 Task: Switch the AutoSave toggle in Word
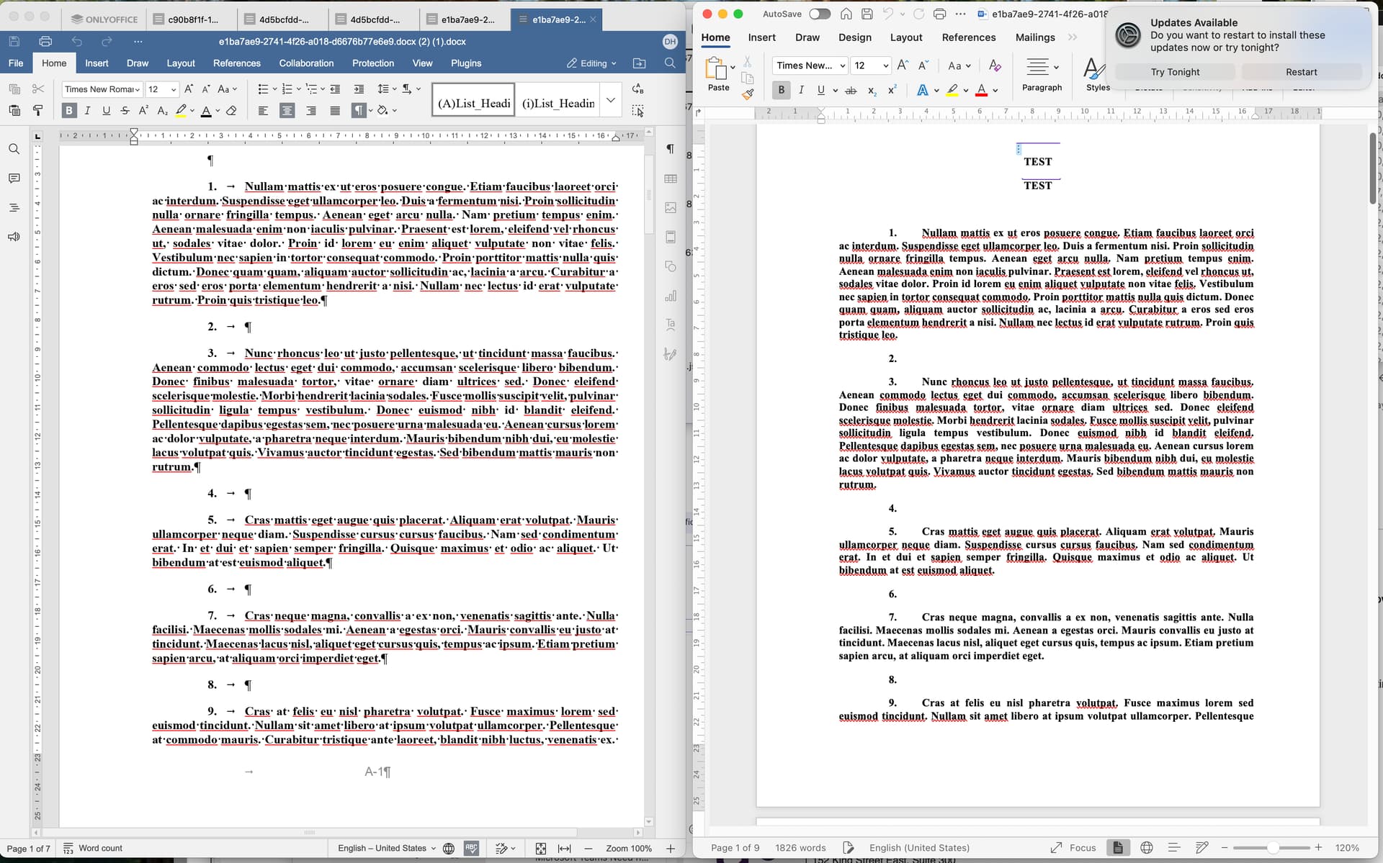[x=819, y=14]
